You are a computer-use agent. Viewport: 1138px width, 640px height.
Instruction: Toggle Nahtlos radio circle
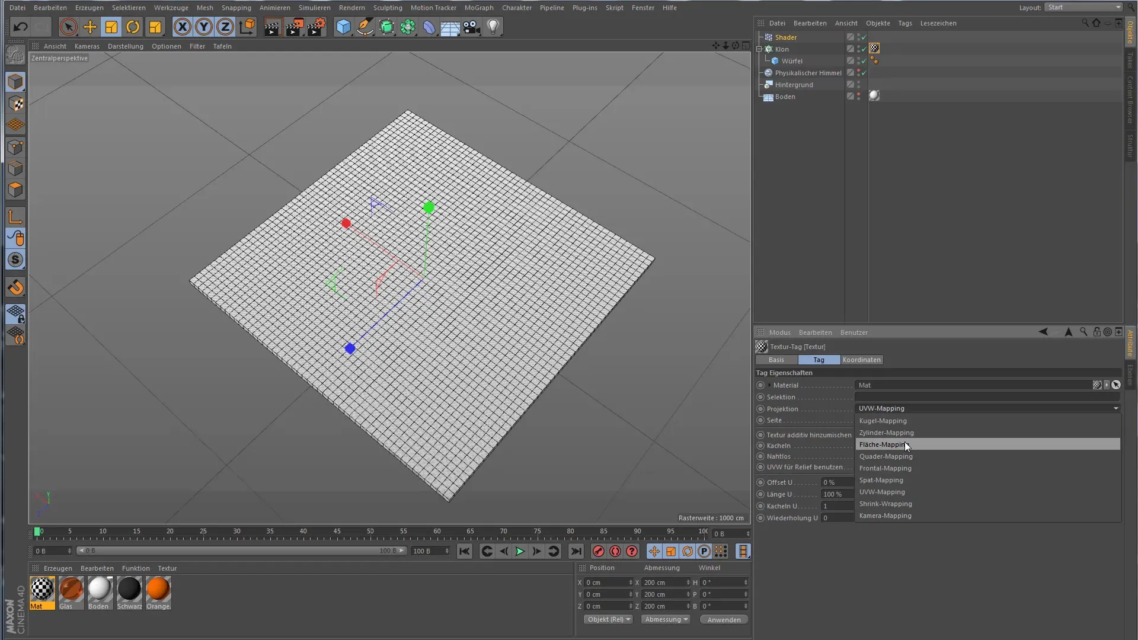point(760,456)
